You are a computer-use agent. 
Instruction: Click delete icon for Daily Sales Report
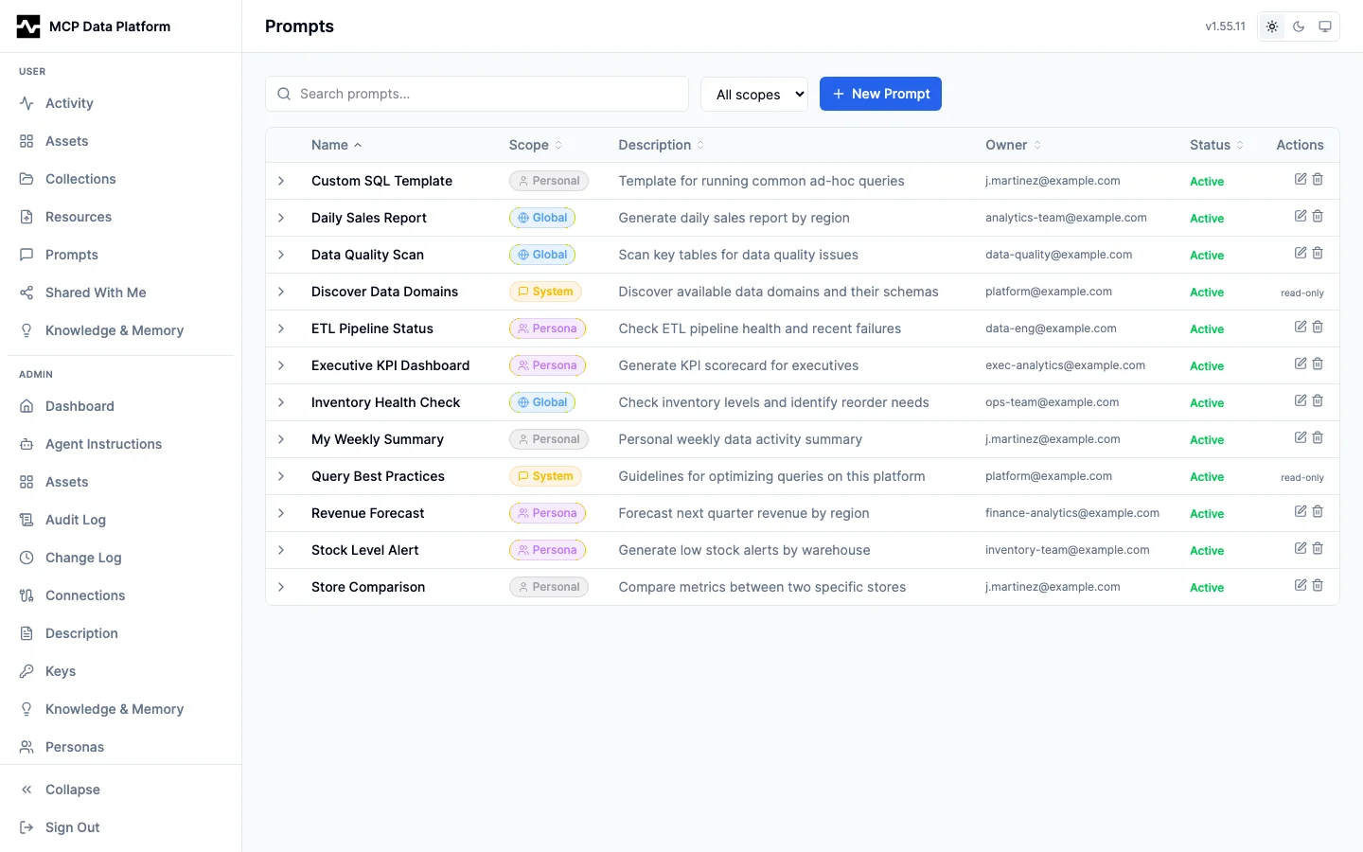(1318, 217)
